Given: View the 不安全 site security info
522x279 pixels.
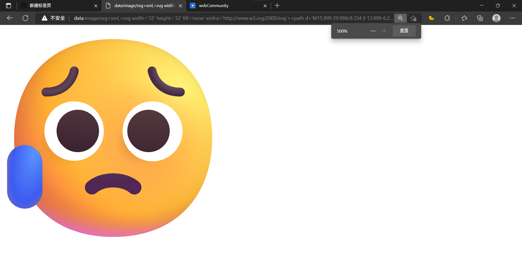Looking at the screenshot, I should pos(53,18).
